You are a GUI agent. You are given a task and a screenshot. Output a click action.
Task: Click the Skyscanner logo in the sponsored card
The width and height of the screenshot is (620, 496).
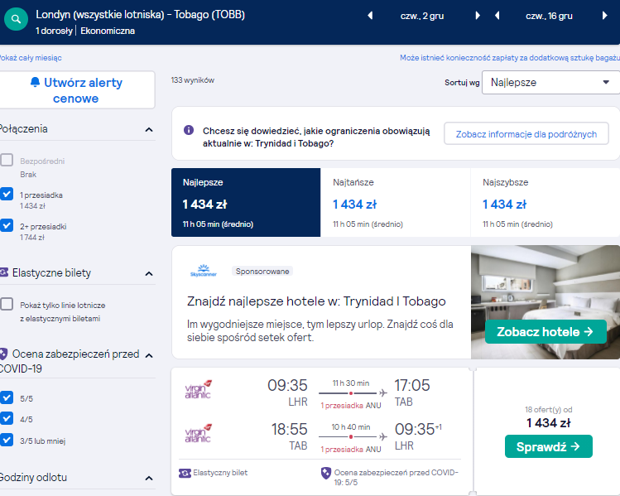204,271
